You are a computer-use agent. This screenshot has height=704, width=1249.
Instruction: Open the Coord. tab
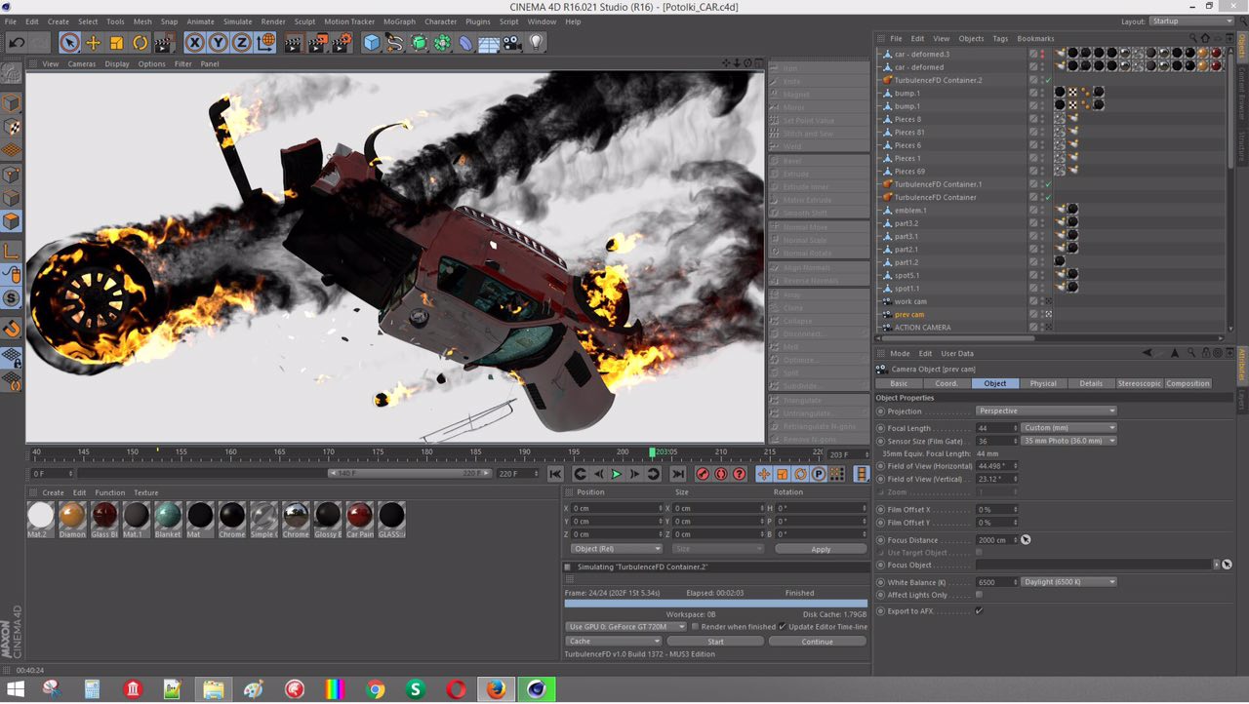tap(947, 383)
